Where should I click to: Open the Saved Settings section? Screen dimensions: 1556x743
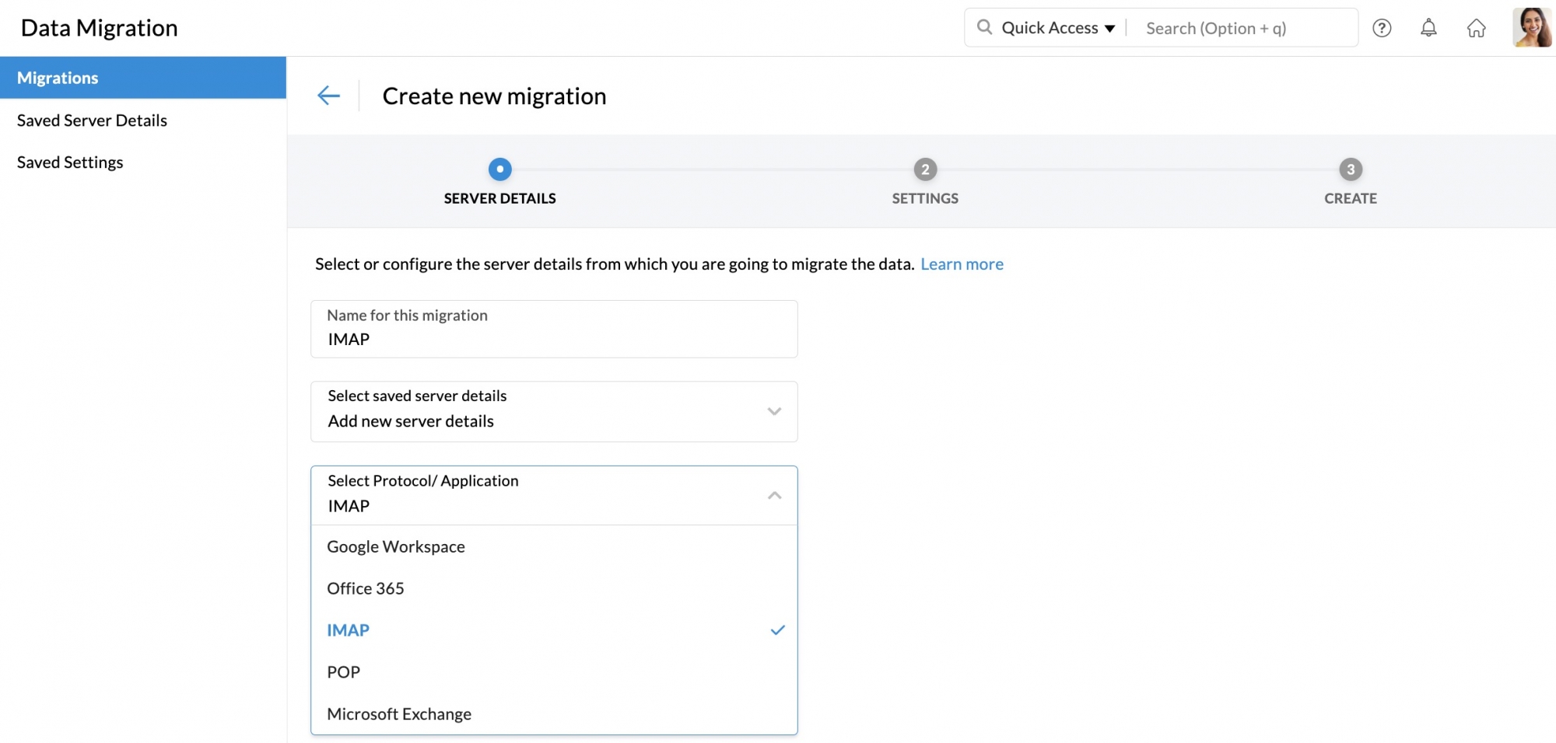(69, 162)
